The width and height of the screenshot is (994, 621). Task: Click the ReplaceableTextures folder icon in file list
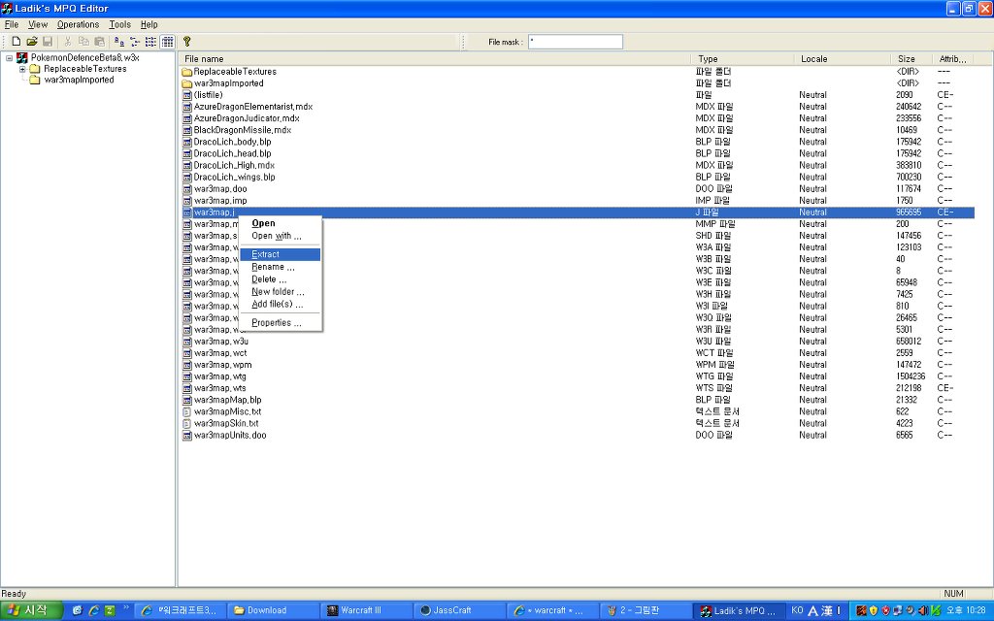(187, 72)
